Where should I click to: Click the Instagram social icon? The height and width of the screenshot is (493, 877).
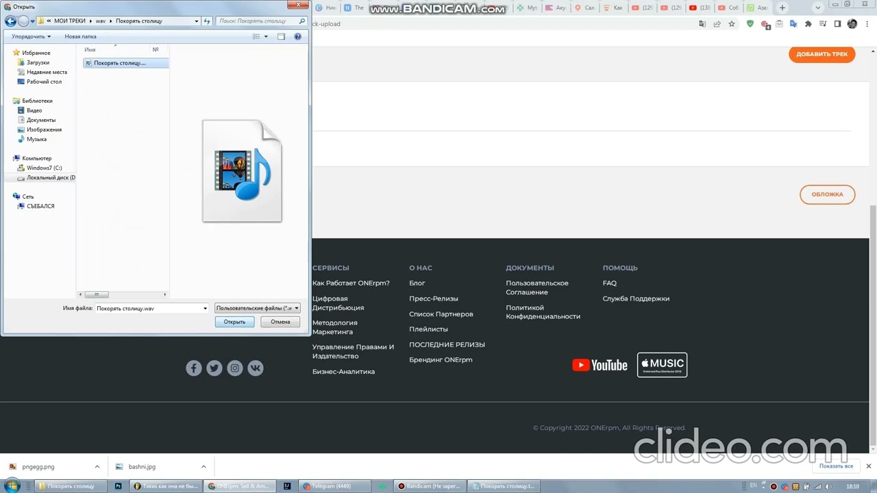(x=235, y=368)
